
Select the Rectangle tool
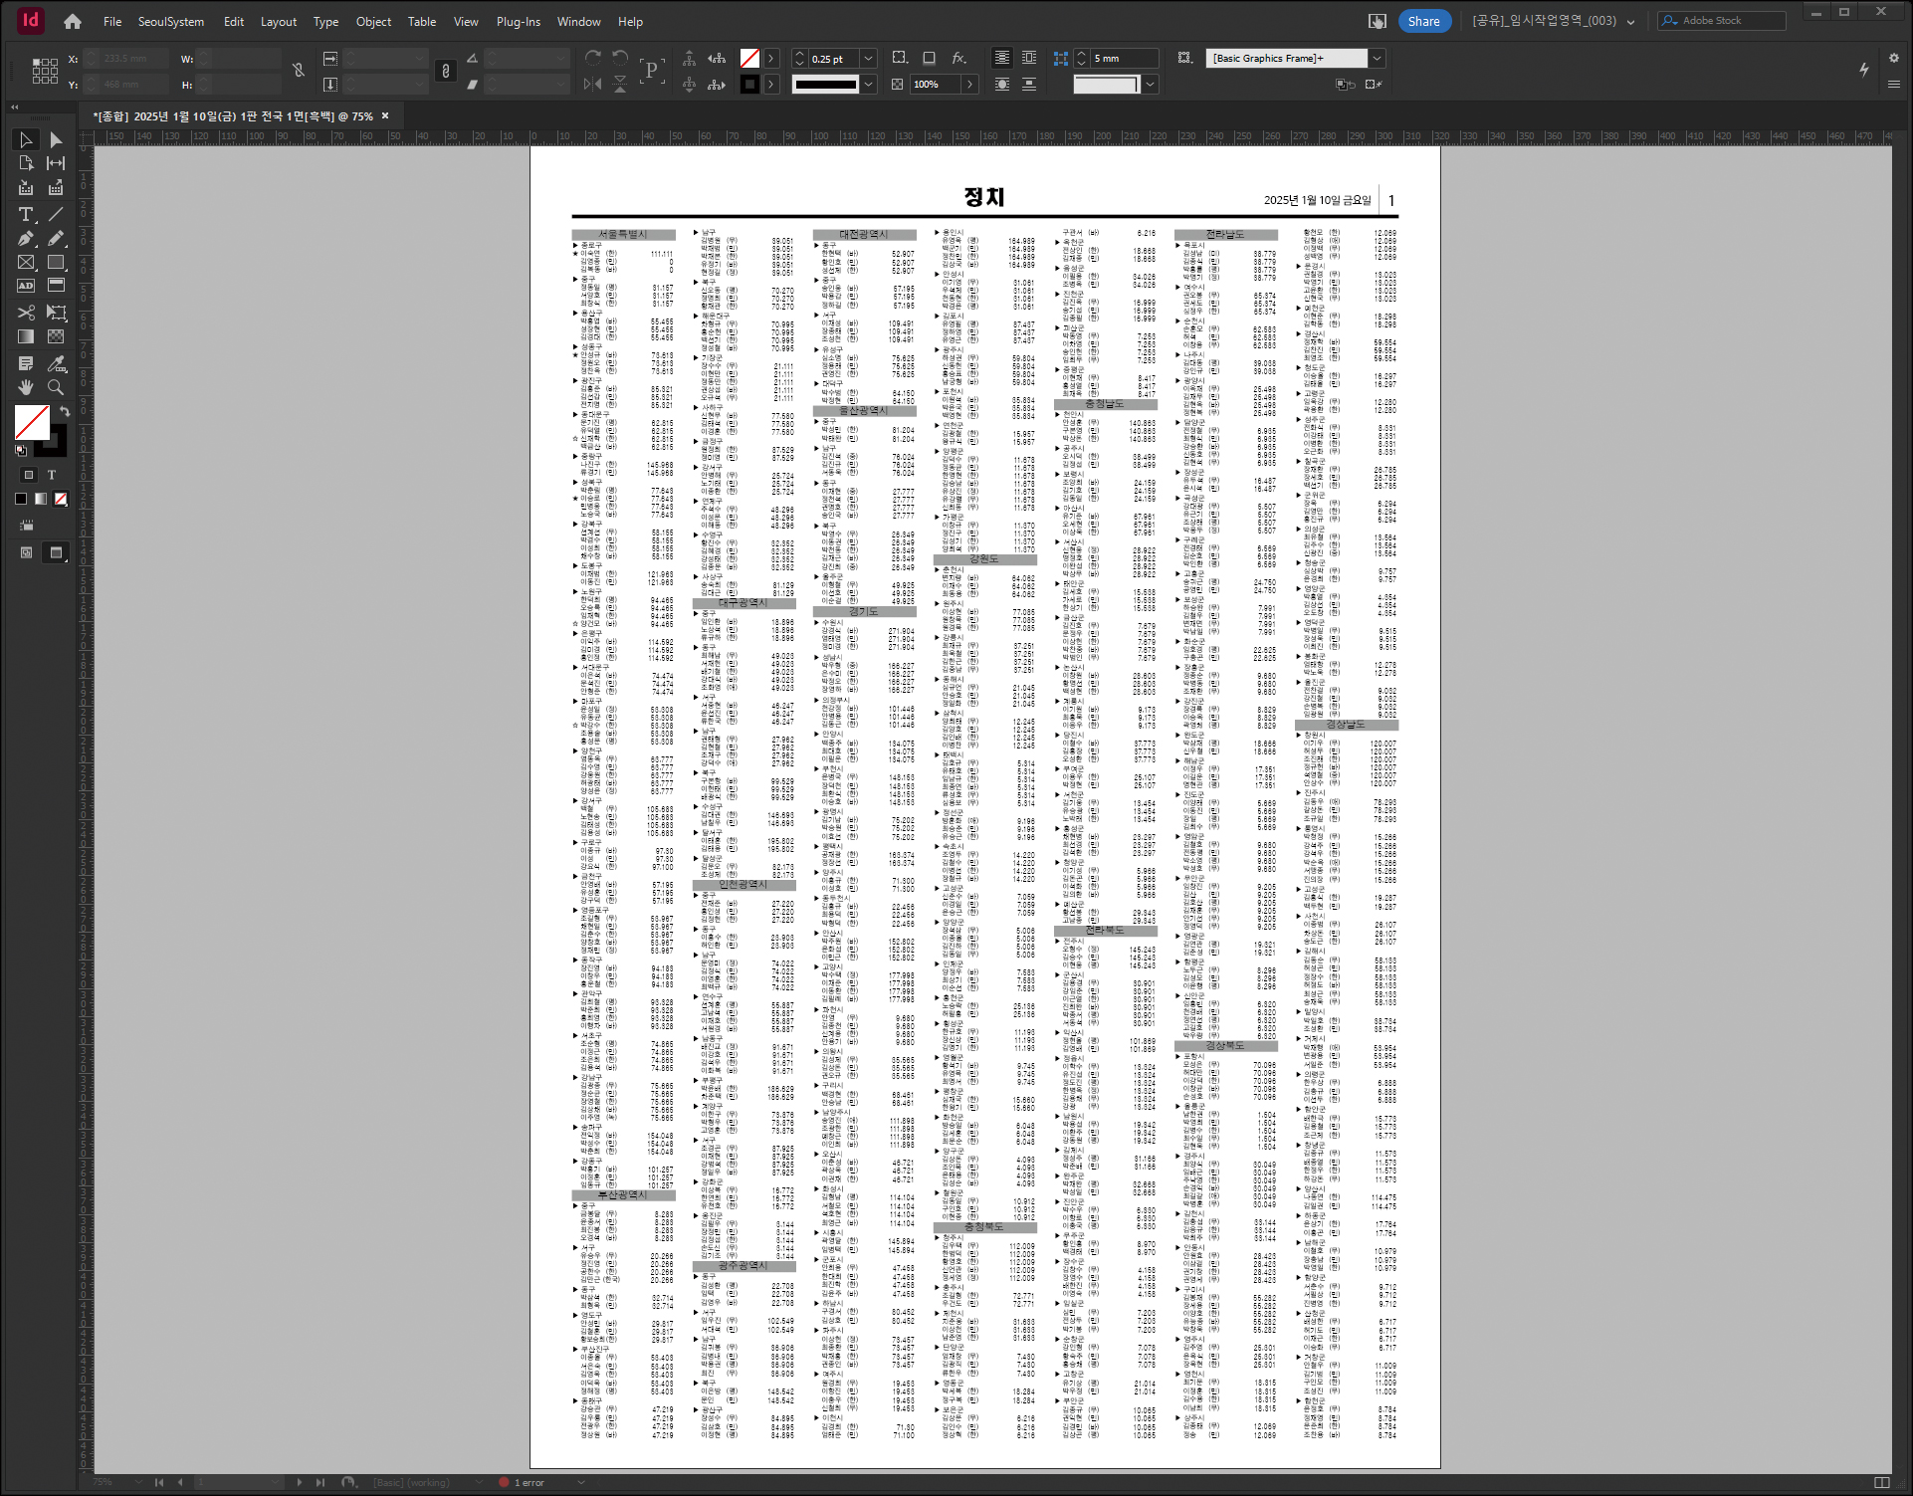tap(56, 263)
